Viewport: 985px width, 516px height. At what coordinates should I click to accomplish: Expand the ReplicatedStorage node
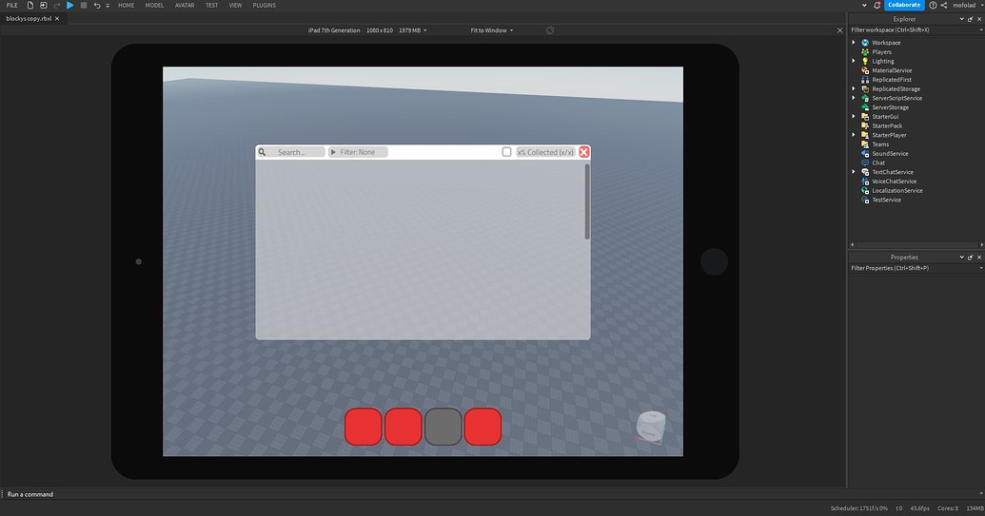pyautogui.click(x=853, y=88)
